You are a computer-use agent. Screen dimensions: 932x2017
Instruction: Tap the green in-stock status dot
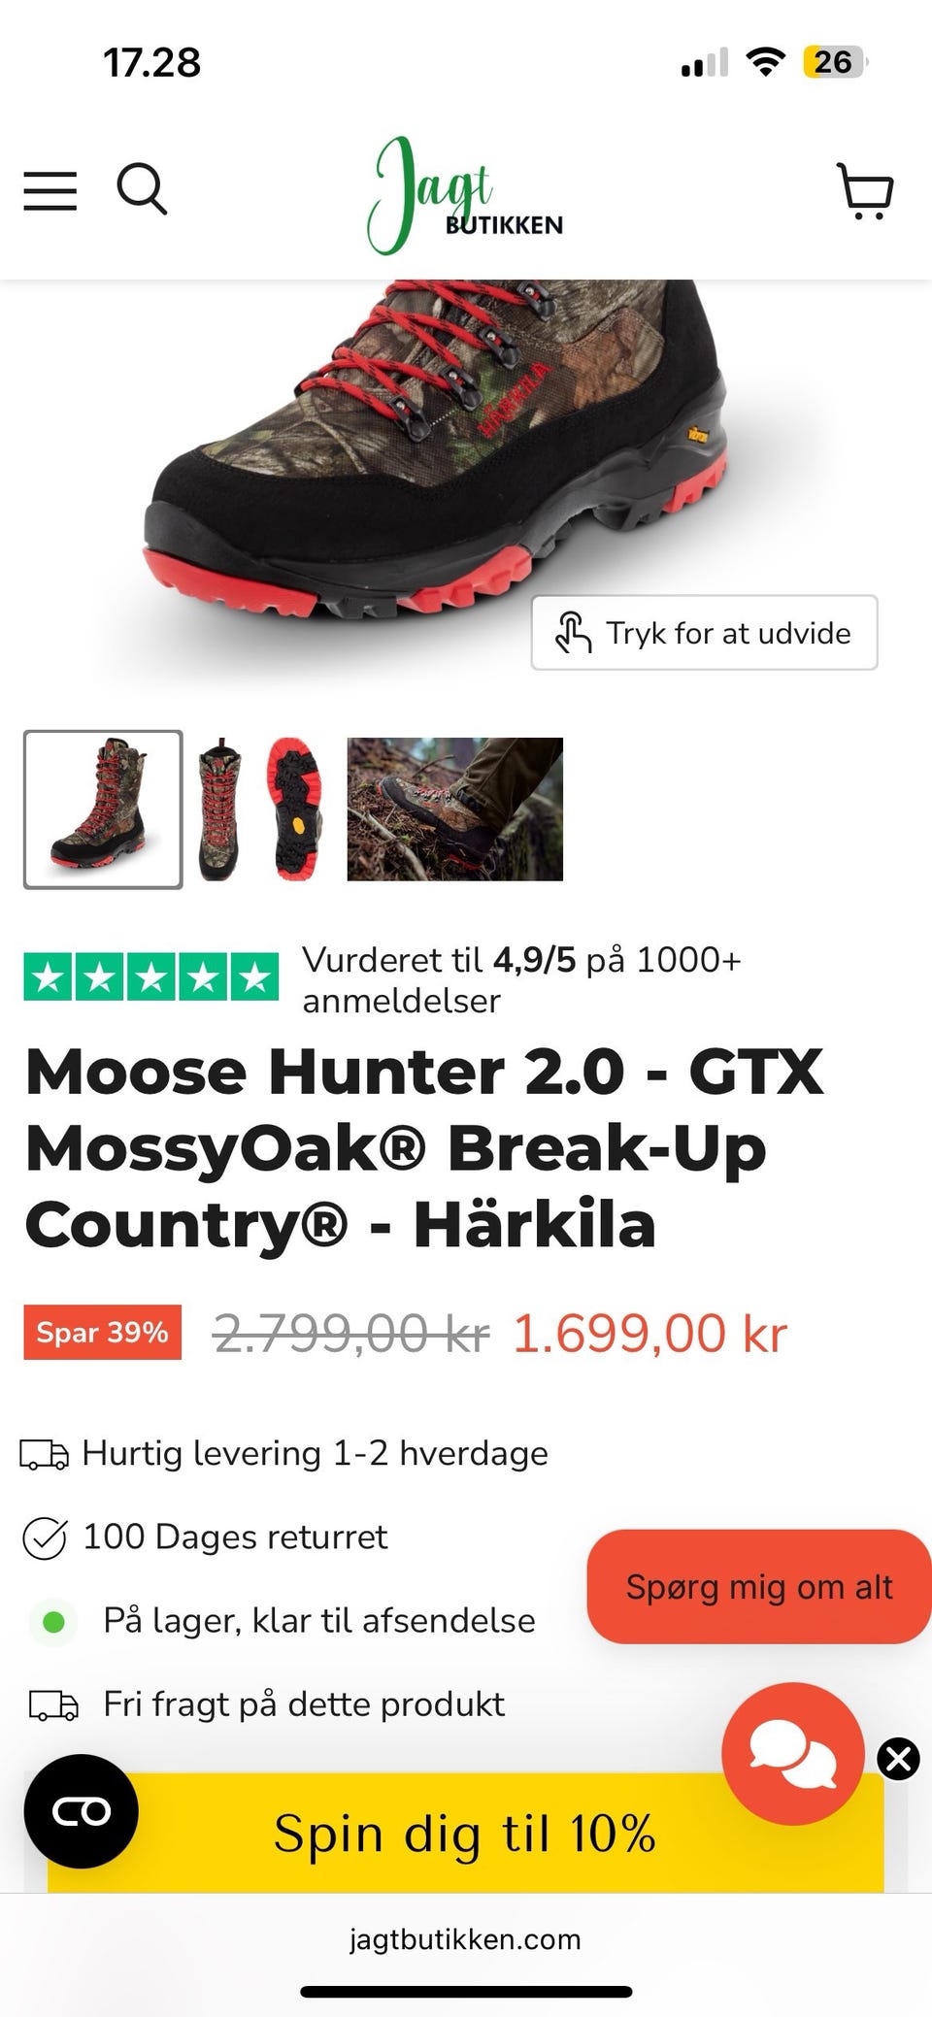click(54, 1621)
